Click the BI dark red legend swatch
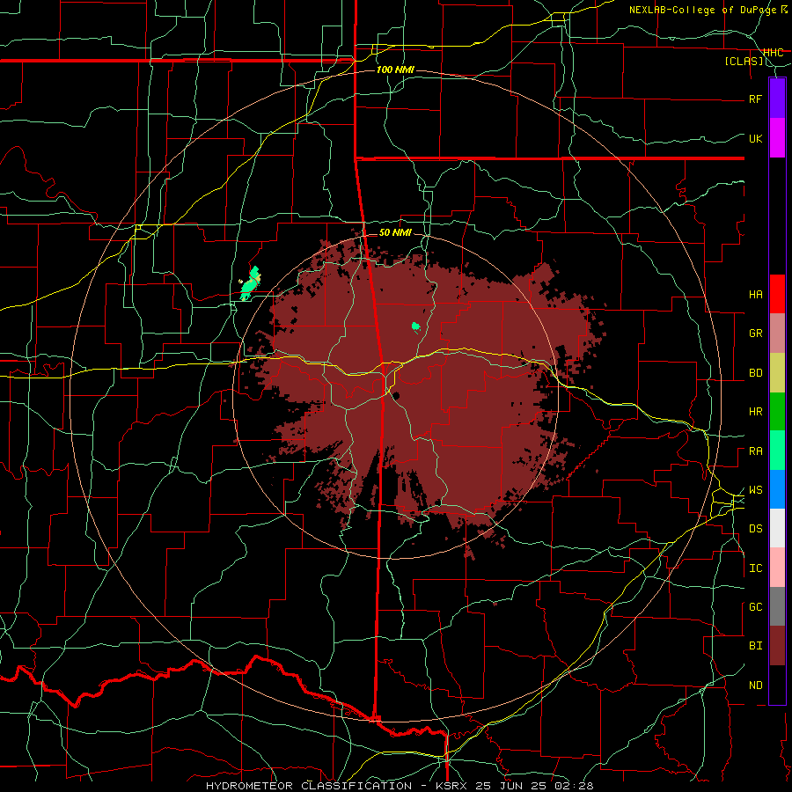Viewport: 792px width, 792px height. 777,646
